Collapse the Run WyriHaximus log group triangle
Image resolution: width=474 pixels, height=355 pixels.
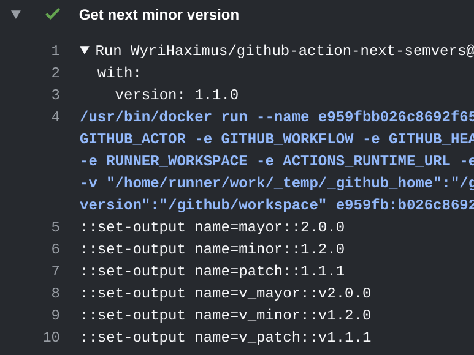point(85,50)
